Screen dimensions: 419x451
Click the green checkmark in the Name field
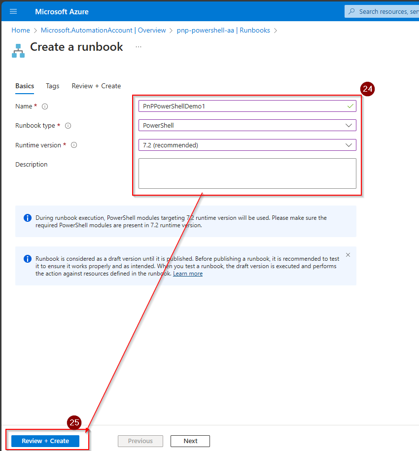point(350,106)
